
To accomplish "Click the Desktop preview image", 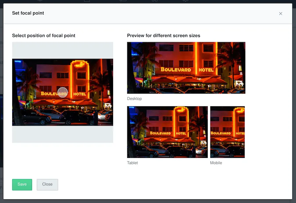I will click(186, 68).
